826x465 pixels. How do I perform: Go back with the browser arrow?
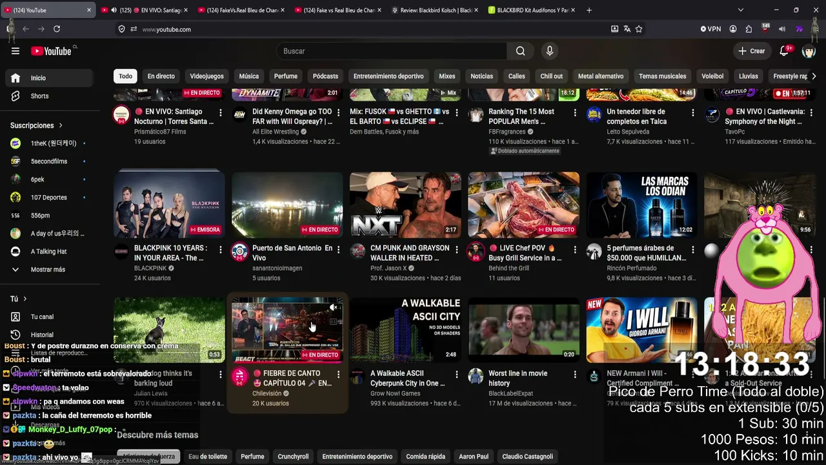(26, 29)
